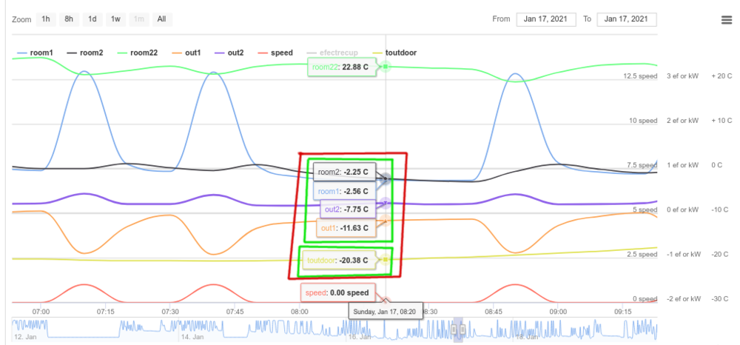Viewport: 740px width, 345px height.
Task: Click the room22 data point marker
Action: [x=385, y=67]
